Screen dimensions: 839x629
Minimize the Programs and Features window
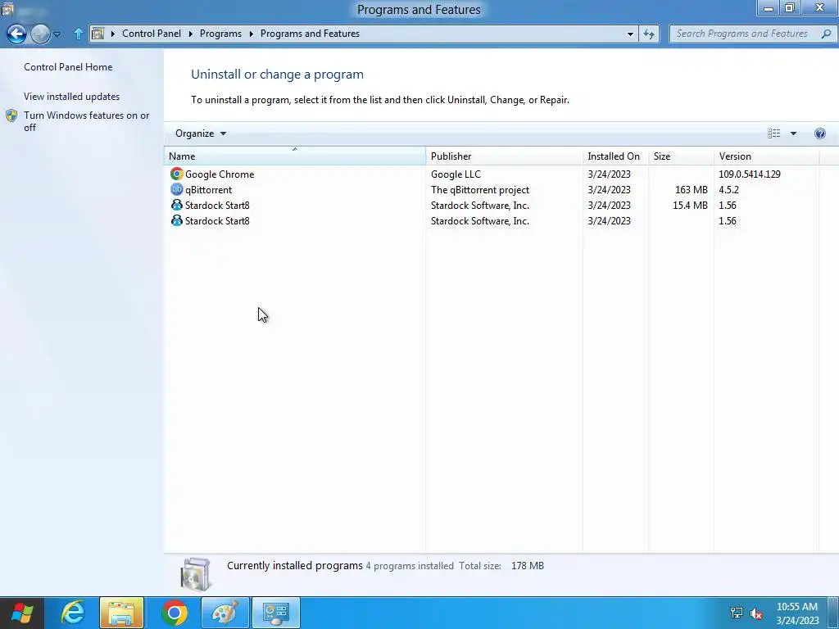[769, 7]
